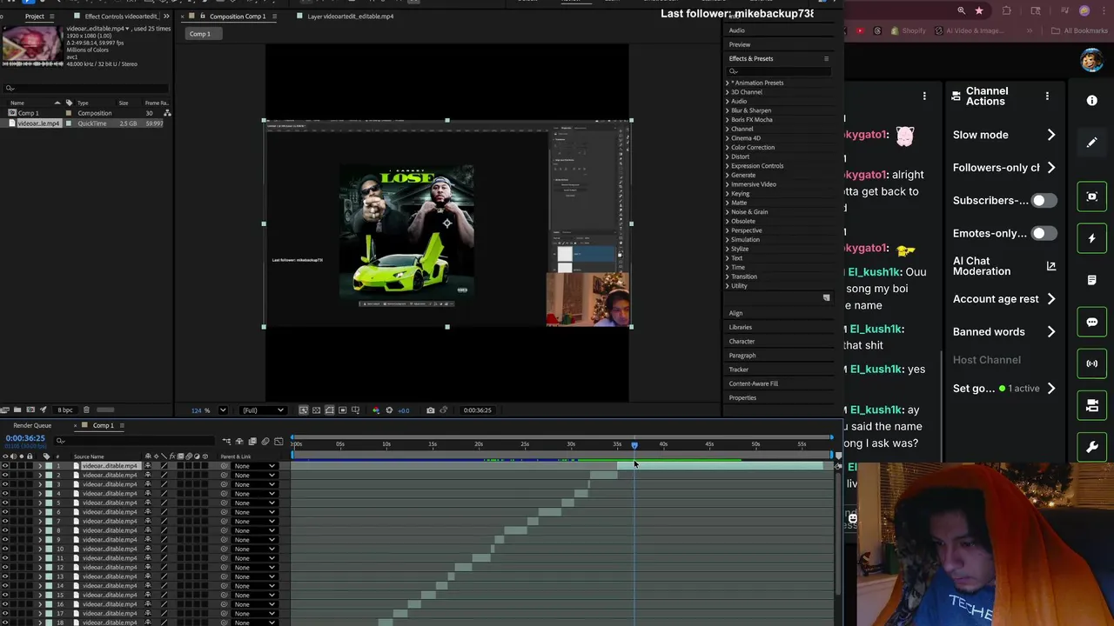Open the viewer magnification 124% dropdown

(x=223, y=410)
